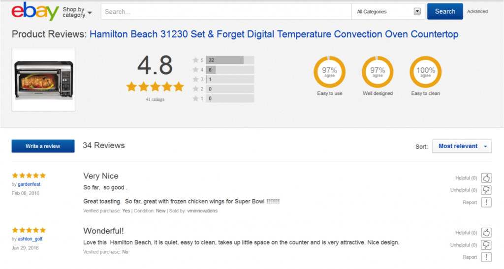This screenshot has height=269, width=504.
Task: Expand the All Categories dropdown
Action: 389,11
